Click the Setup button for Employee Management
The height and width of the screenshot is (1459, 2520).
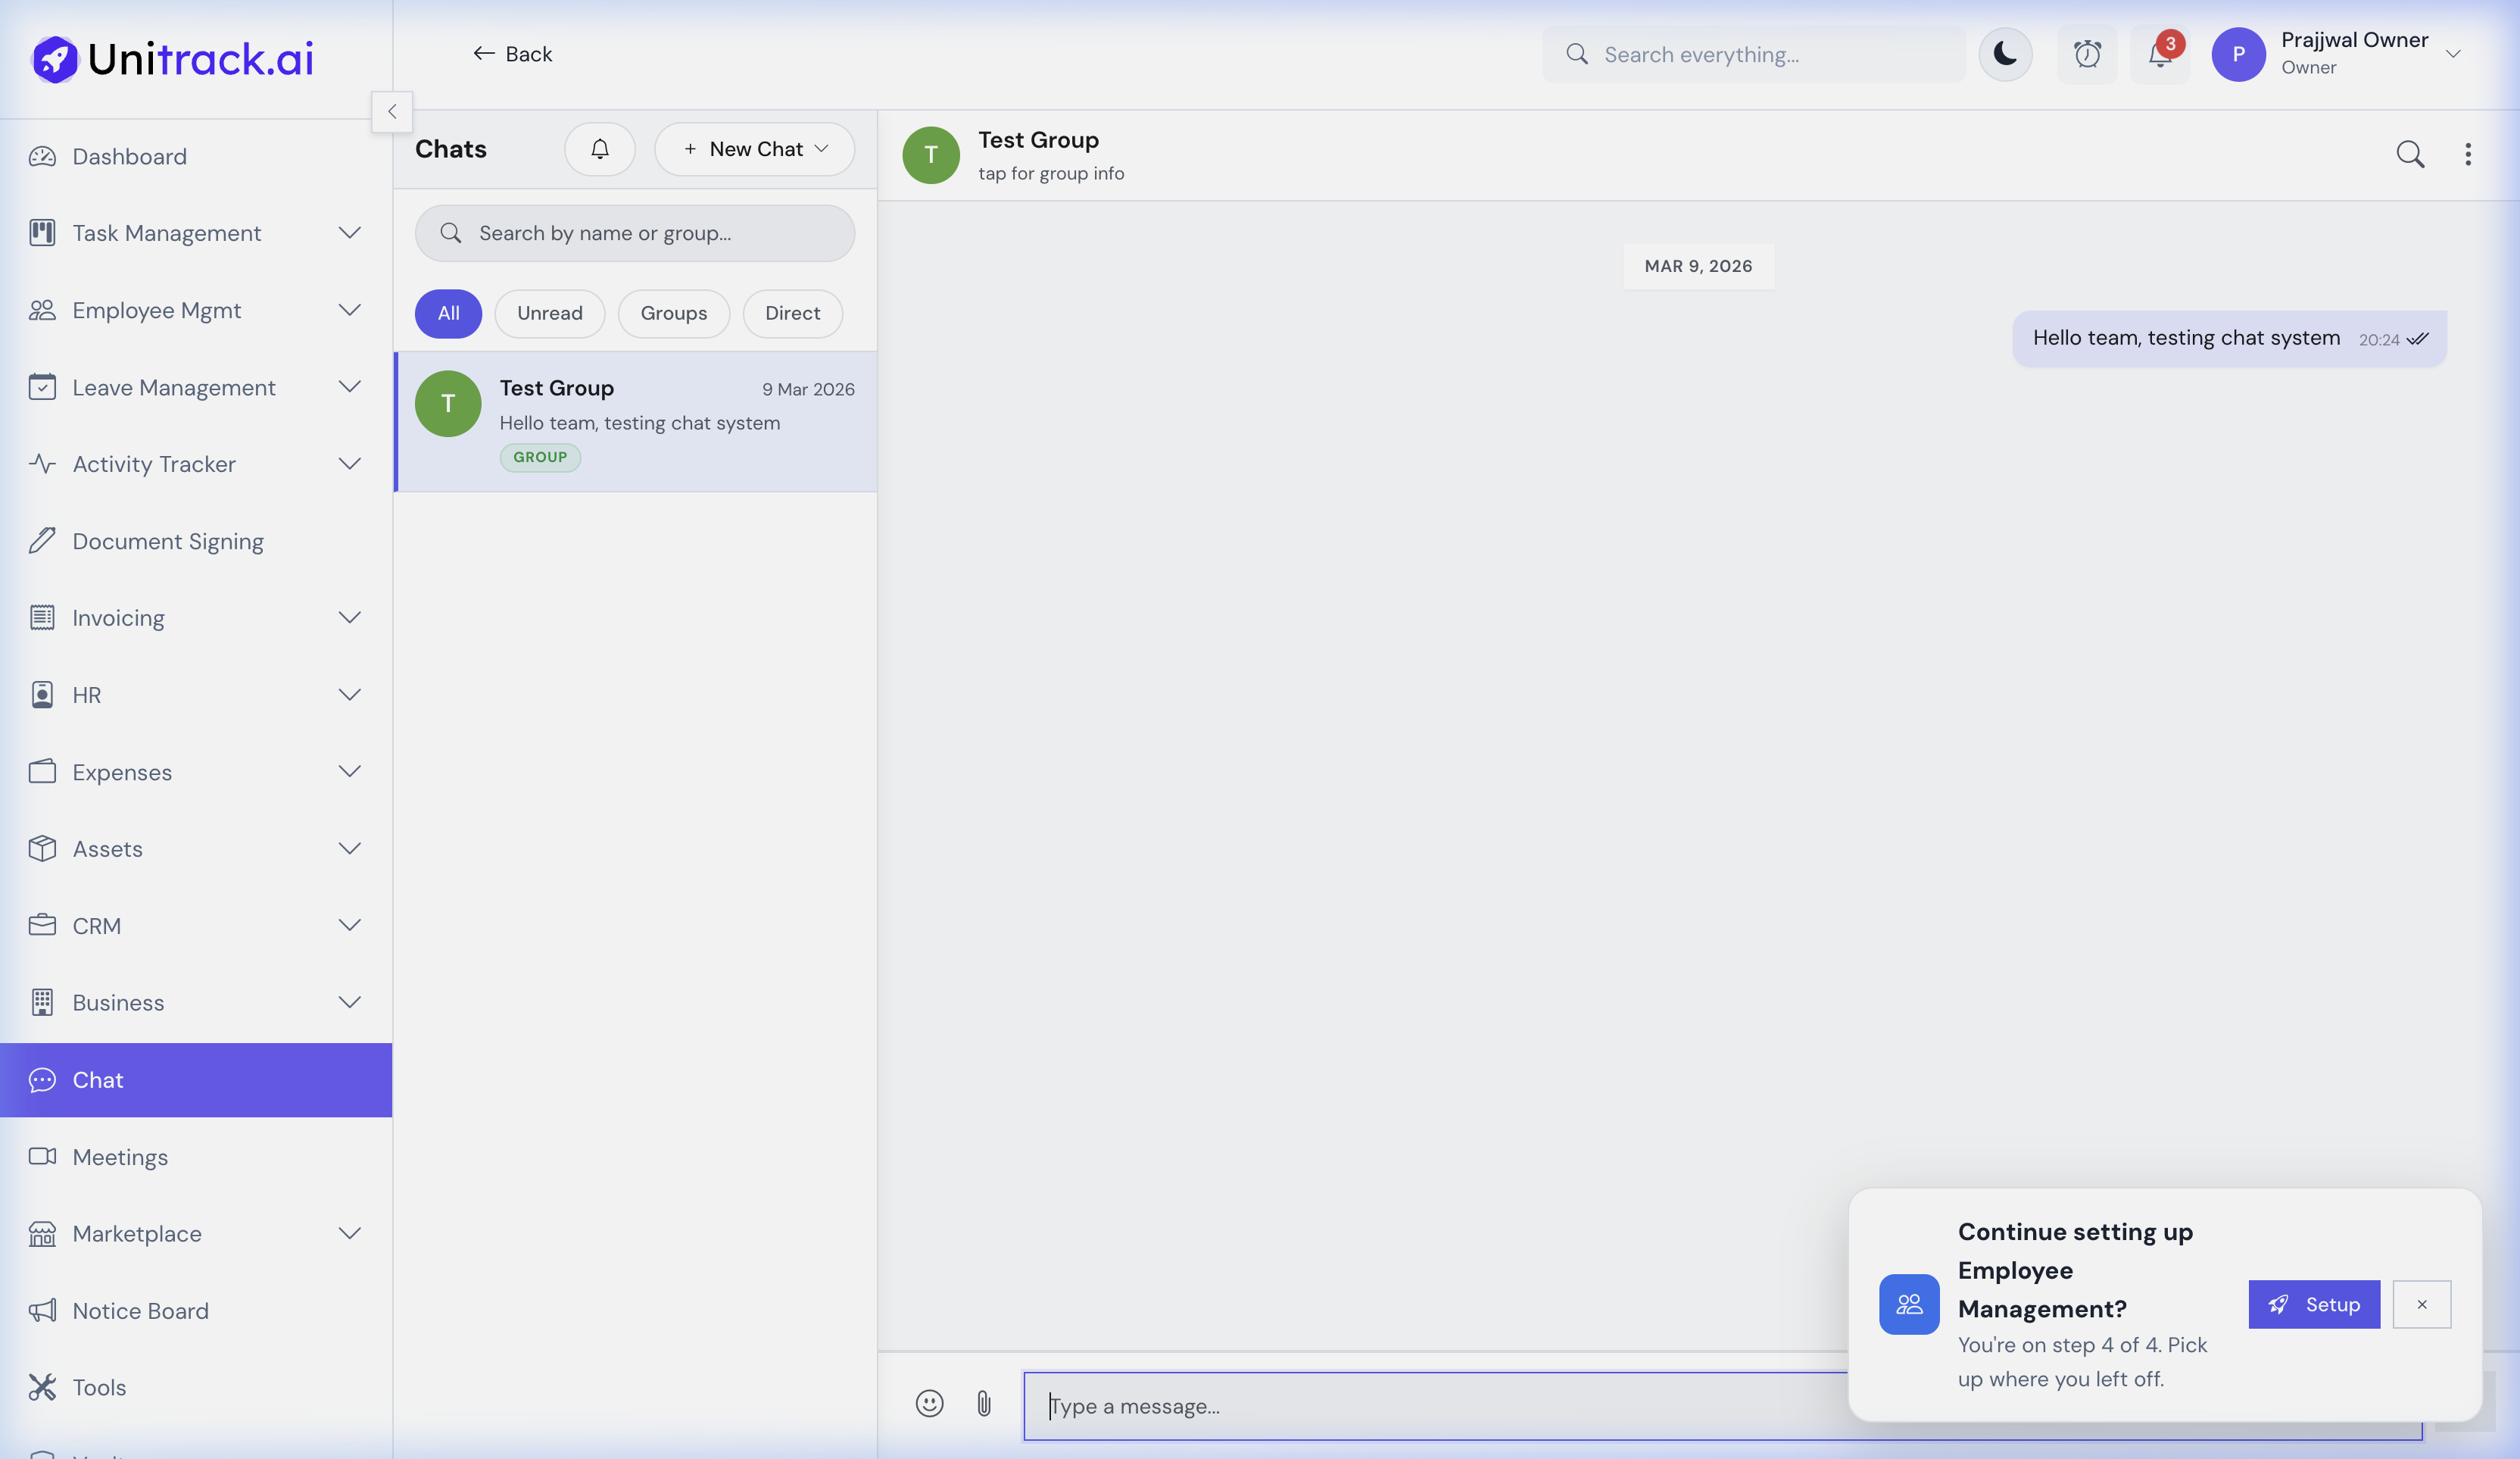coord(2313,1304)
